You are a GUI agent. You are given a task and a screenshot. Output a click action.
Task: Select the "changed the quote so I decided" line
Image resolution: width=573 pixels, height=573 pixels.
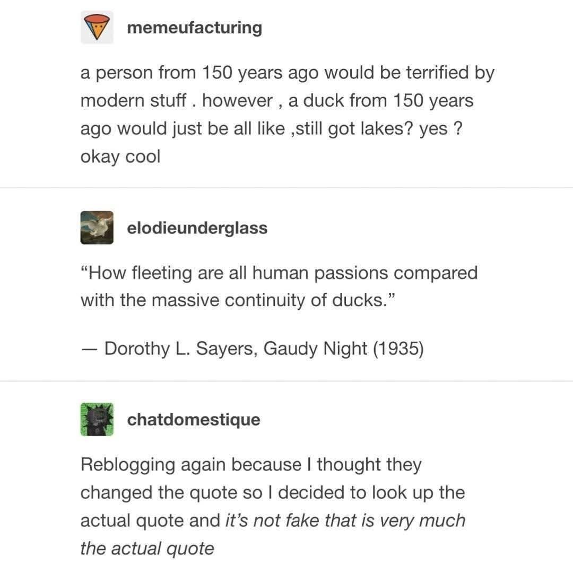272,492
